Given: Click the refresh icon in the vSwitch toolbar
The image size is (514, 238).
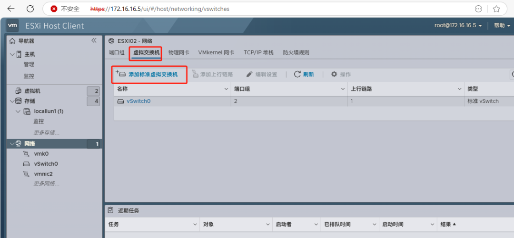Looking at the screenshot, I should tap(297, 74).
